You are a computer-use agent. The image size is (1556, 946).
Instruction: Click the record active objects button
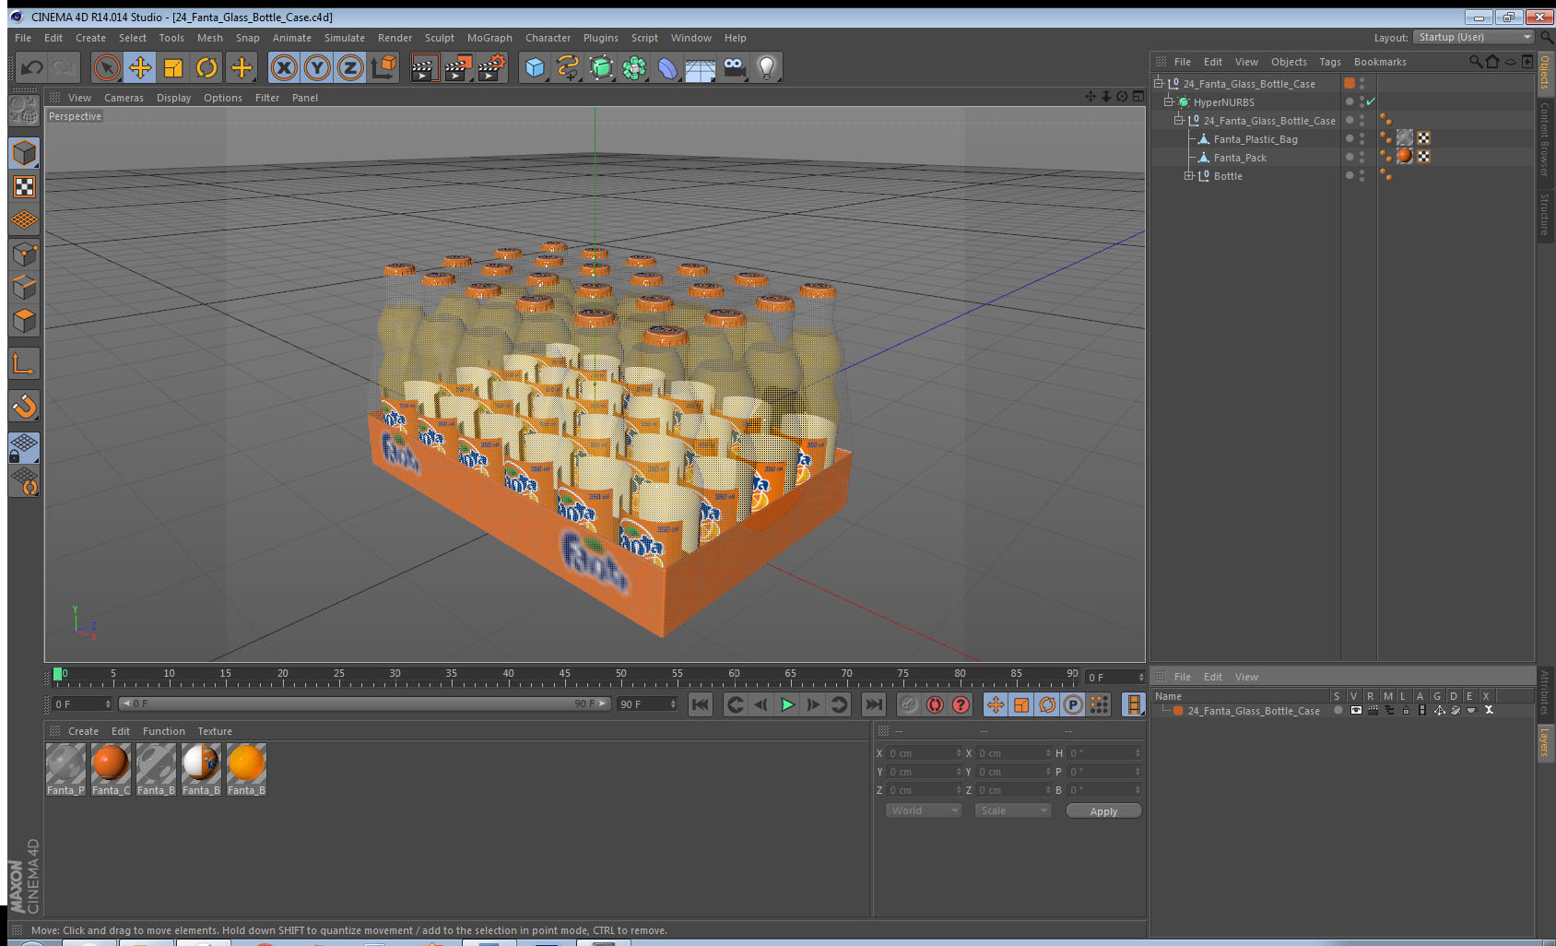point(909,704)
